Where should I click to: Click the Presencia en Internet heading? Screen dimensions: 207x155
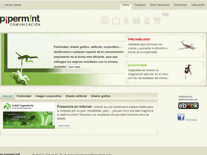coord(74,106)
